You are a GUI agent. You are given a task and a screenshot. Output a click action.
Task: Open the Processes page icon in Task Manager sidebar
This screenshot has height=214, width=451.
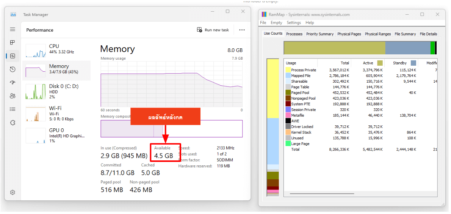13,42
